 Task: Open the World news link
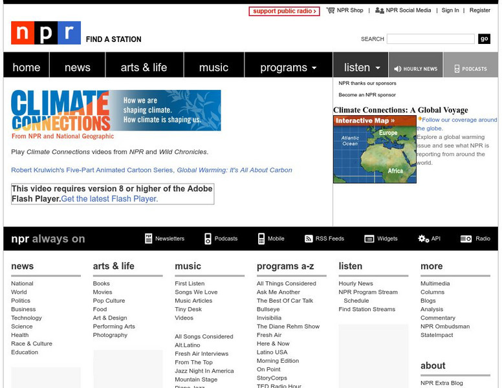pyautogui.click(x=19, y=292)
